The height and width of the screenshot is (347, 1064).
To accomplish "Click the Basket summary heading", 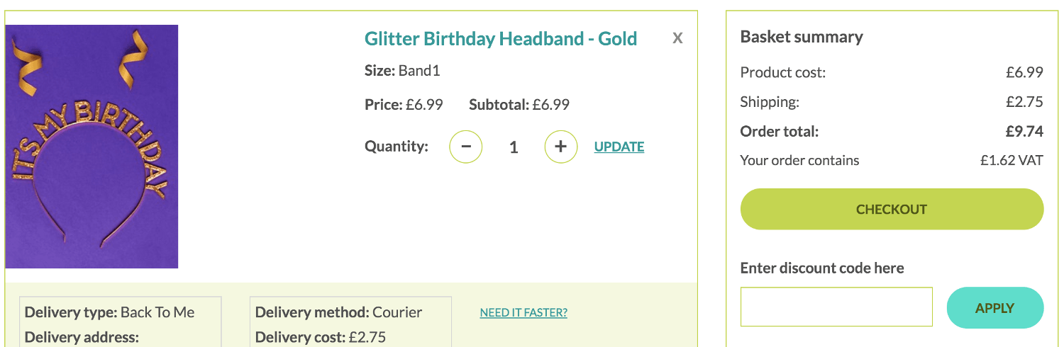I will 802,37.
